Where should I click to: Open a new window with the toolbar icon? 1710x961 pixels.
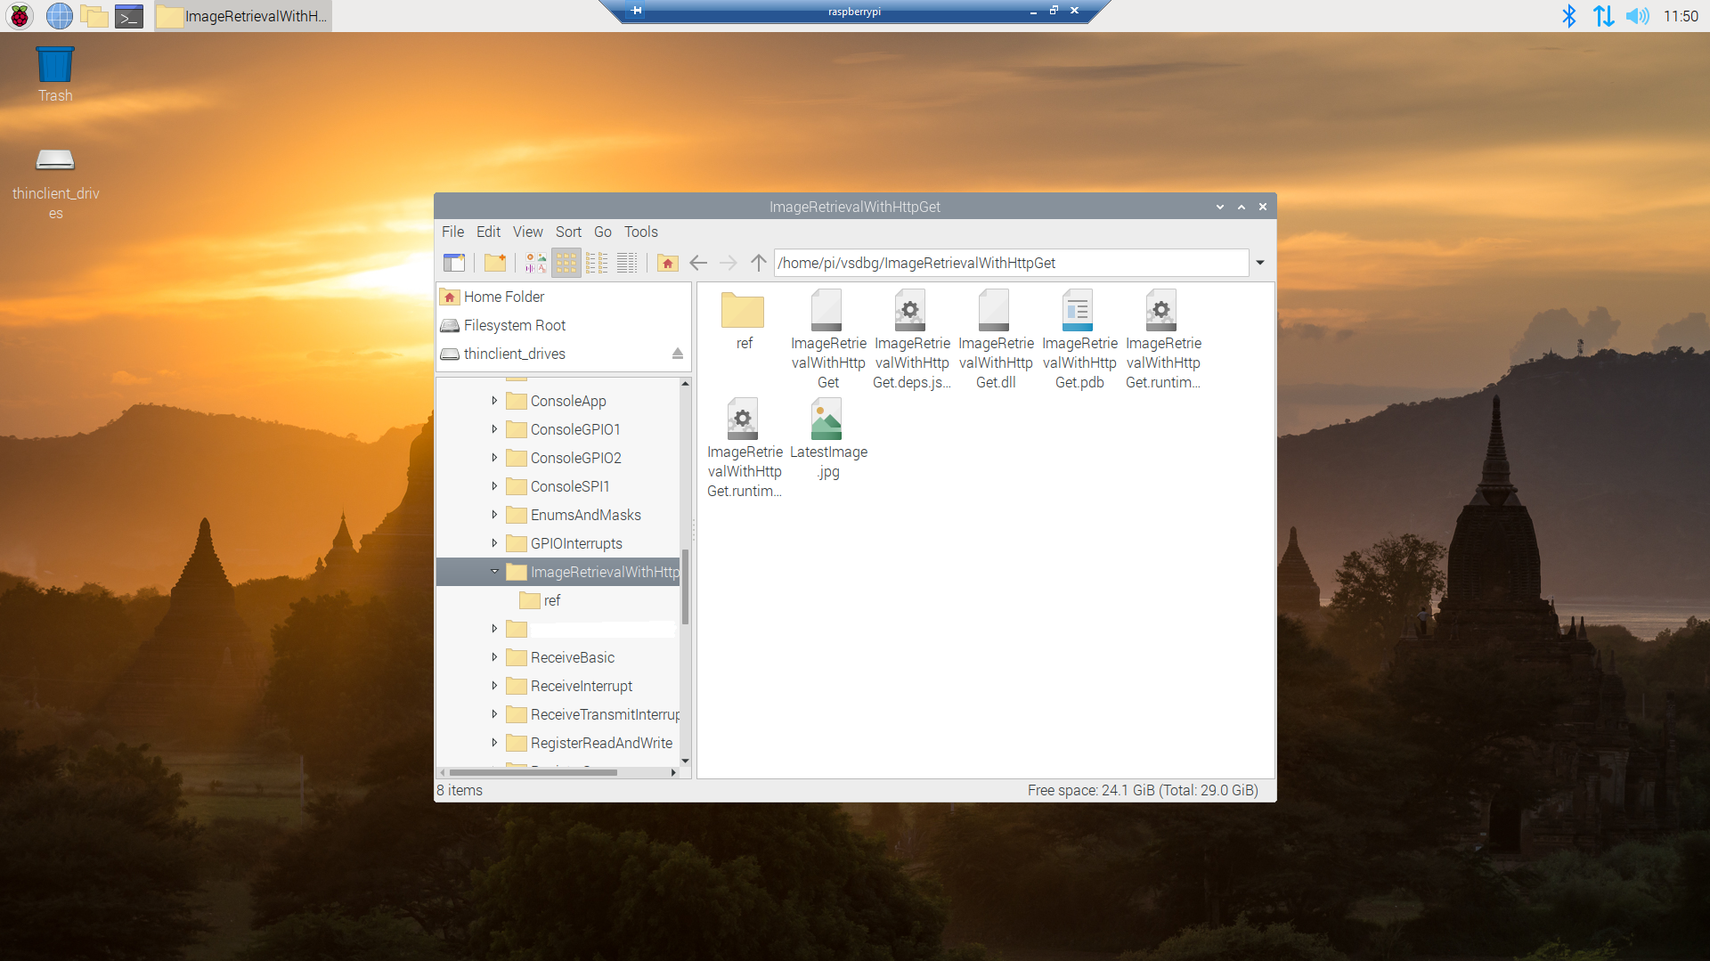click(x=454, y=263)
